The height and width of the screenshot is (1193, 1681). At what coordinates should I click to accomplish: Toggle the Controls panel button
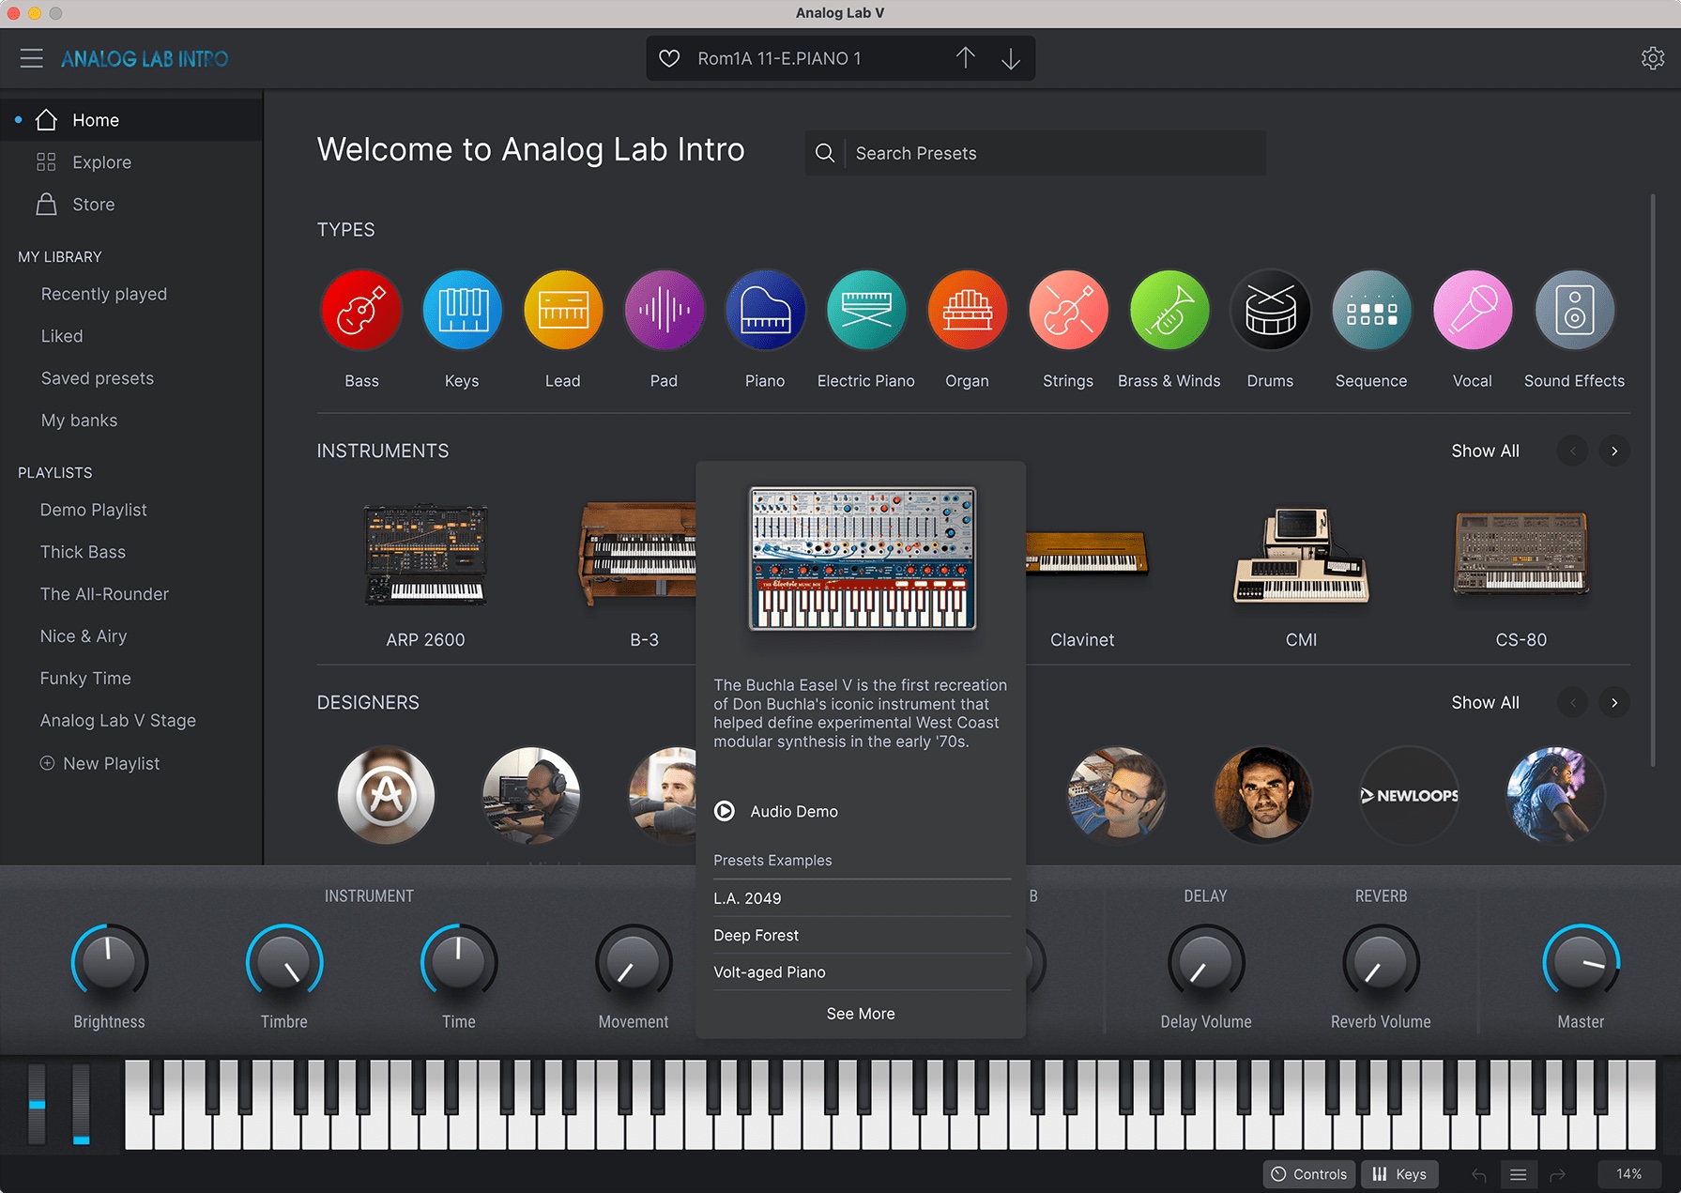coord(1308,1174)
